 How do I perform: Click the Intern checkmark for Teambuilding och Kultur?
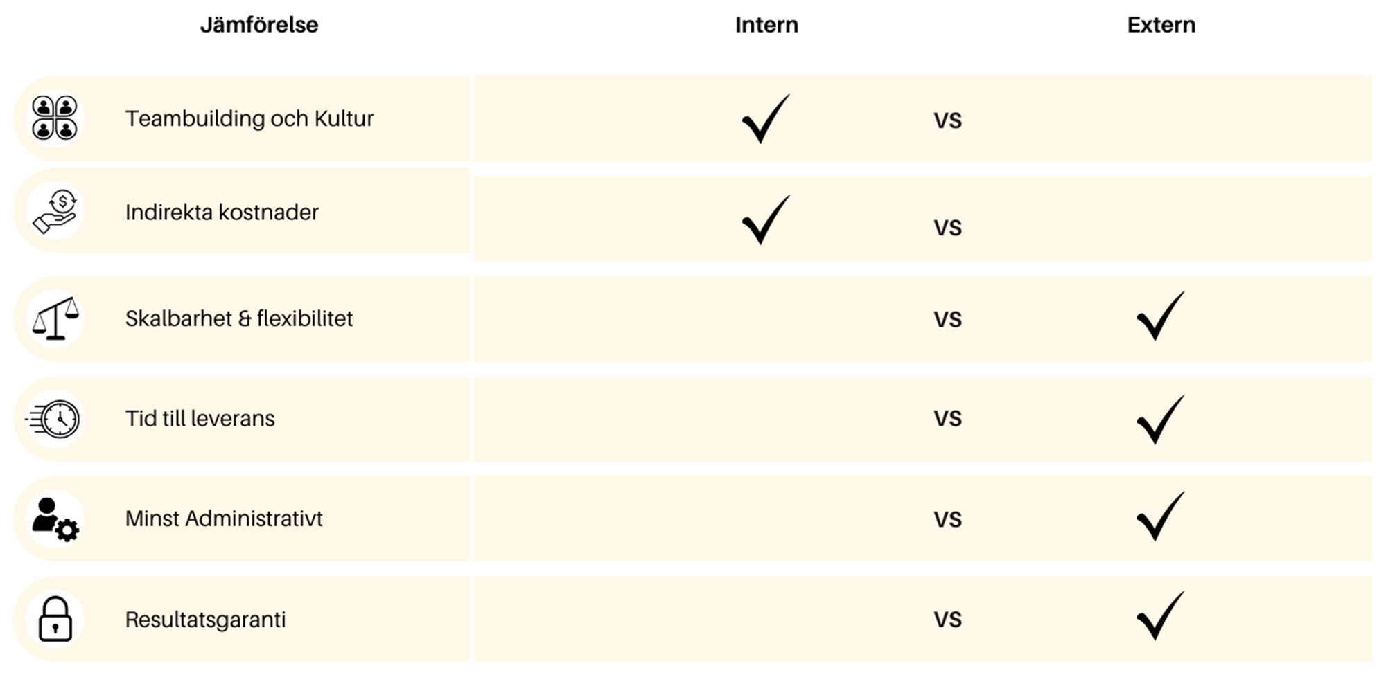coord(765,119)
